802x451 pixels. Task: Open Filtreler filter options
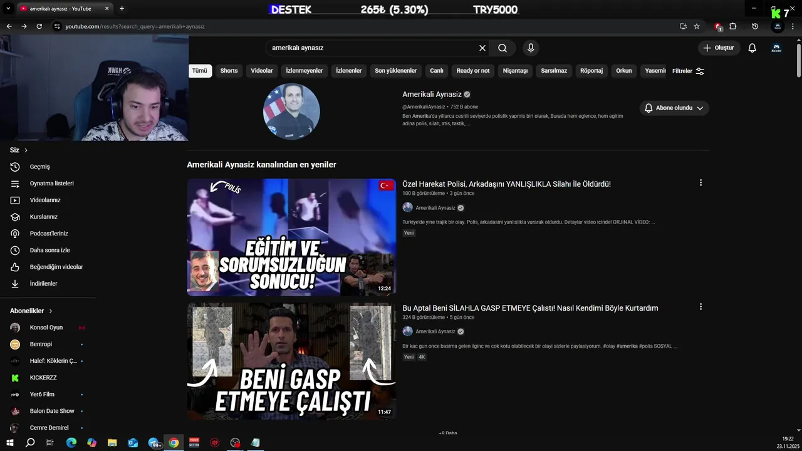coord(688,71)
